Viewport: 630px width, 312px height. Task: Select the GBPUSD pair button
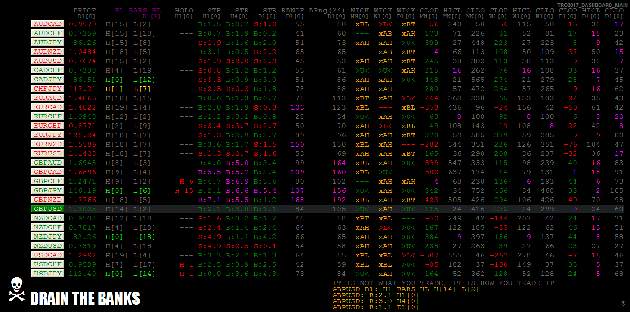coord(48,209)
